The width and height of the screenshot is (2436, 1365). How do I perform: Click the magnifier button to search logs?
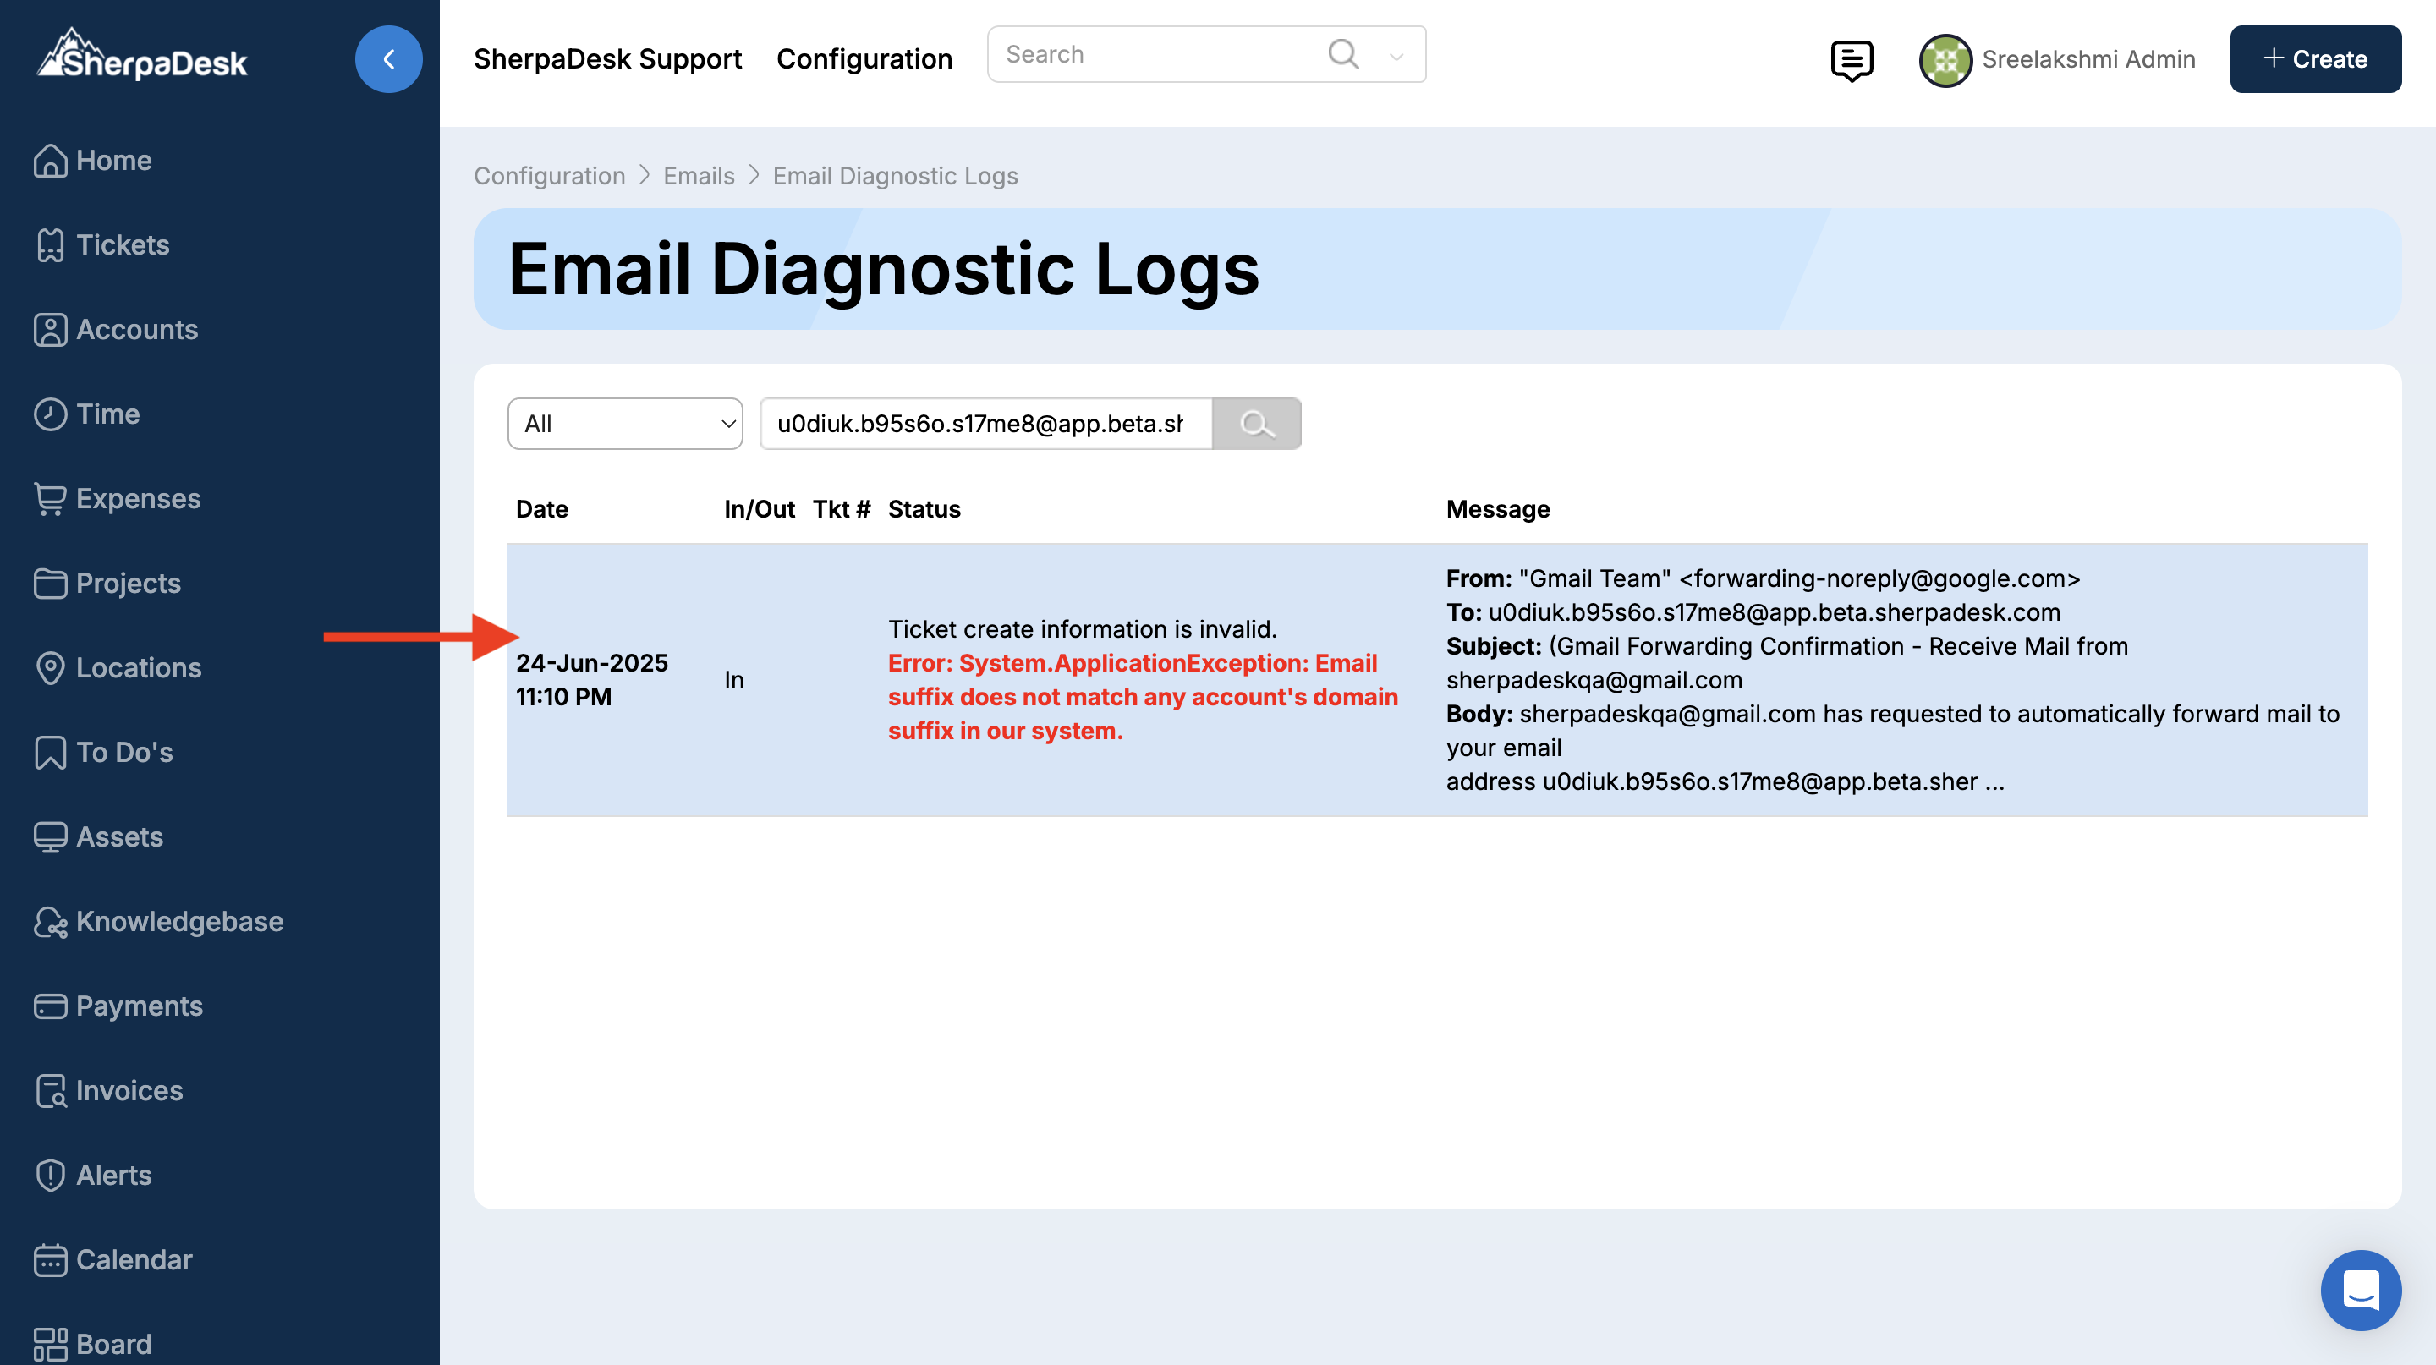(1256, 424)
